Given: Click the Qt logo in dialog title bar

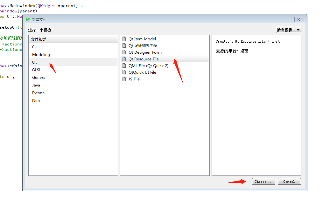Looking at the screenshot, I should (x=28, y=19).
